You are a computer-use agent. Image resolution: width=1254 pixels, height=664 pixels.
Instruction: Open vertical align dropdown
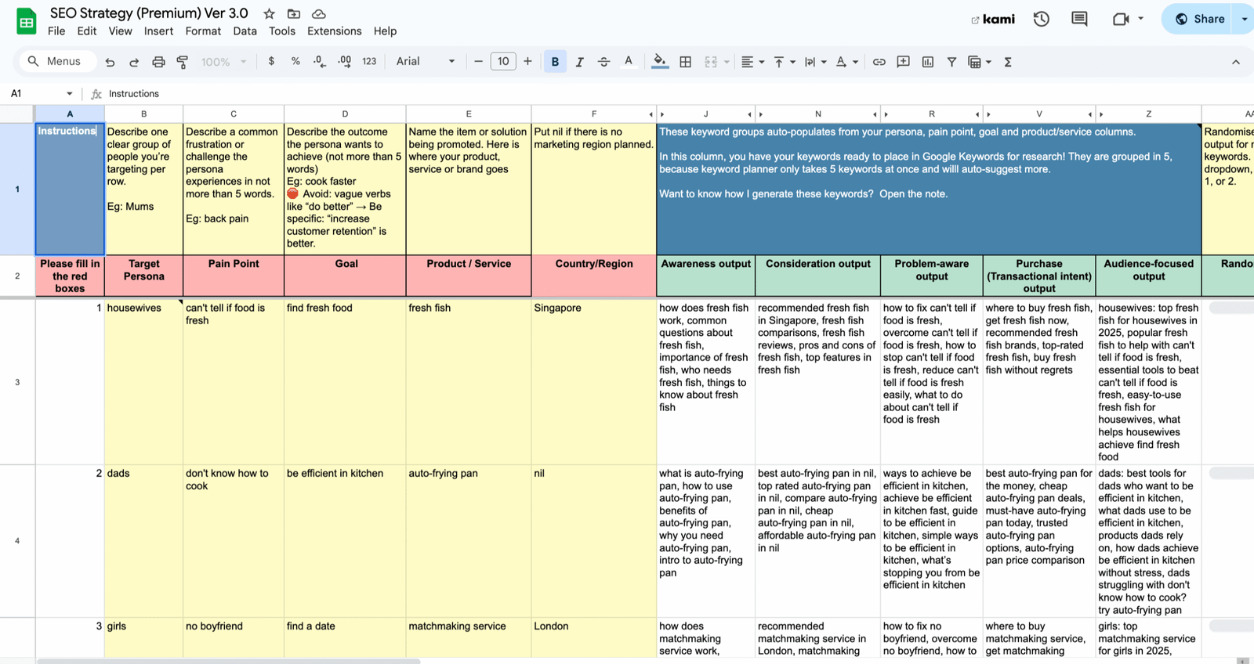(785, 62)
